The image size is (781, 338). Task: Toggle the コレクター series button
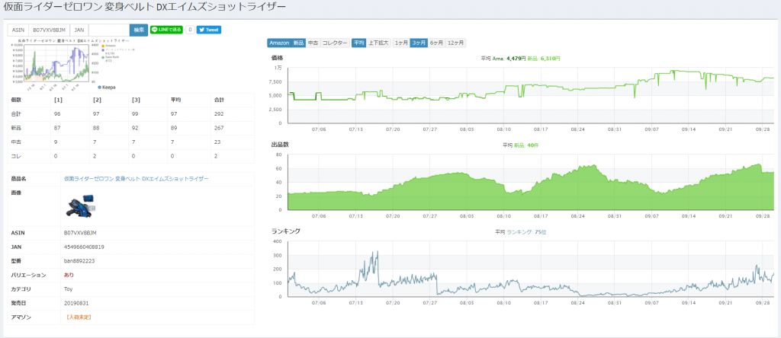coord(335,43)
